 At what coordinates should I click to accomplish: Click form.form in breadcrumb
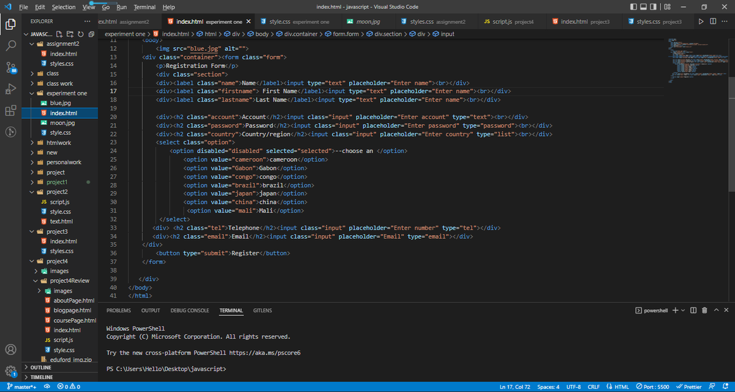(x=341, y=34)
